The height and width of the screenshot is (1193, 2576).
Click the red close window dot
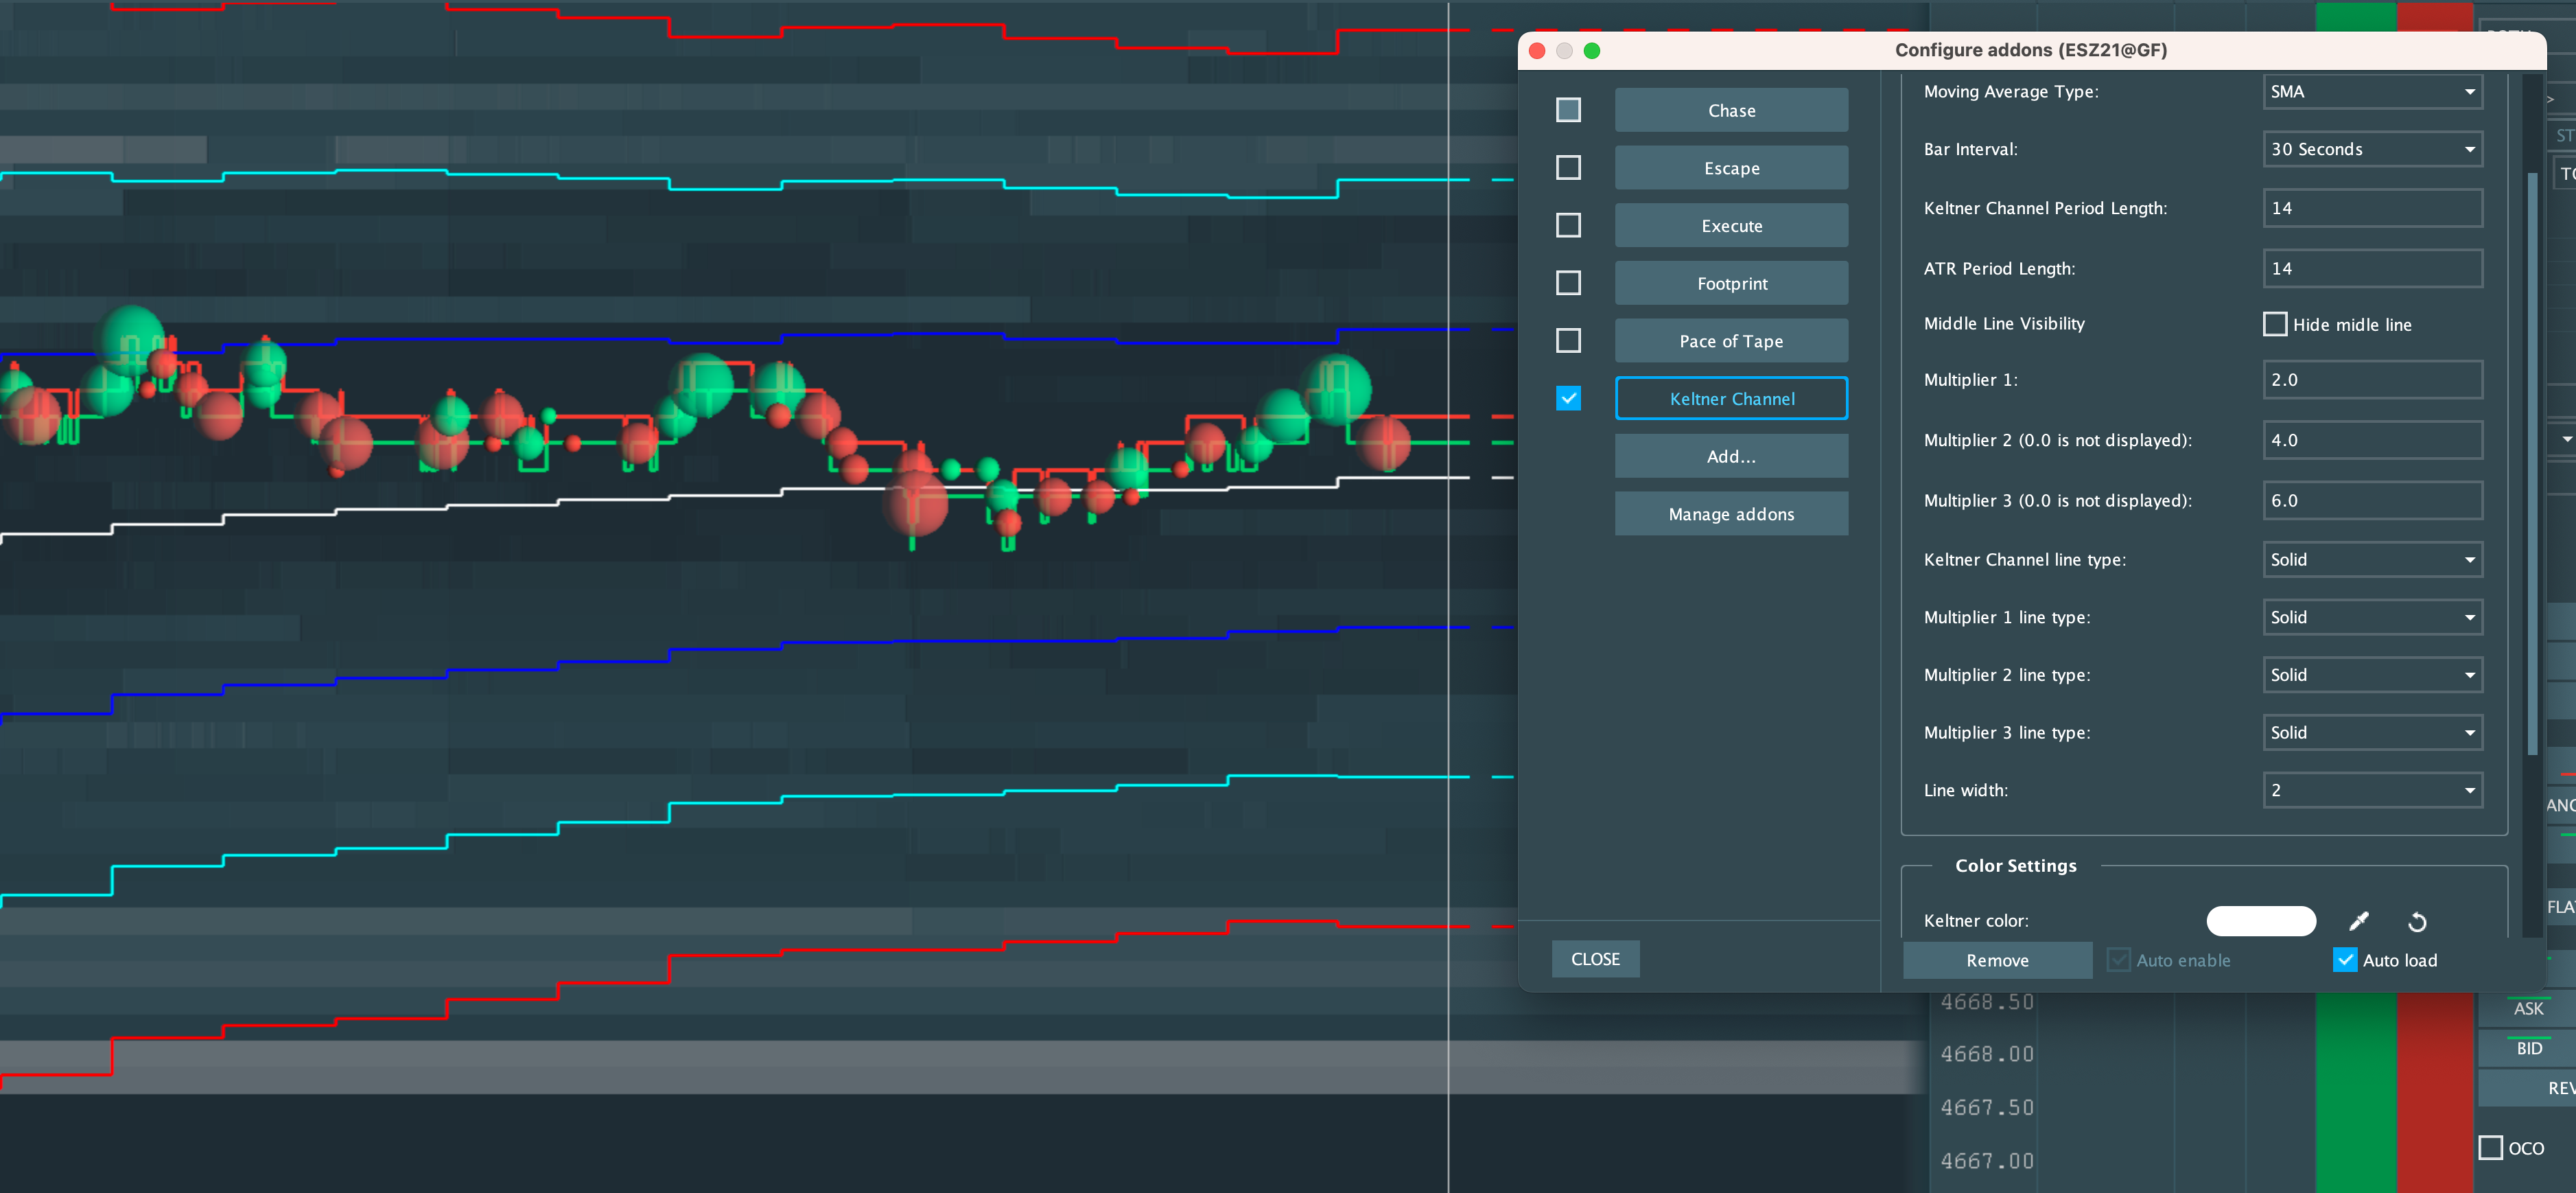[1538, 50]
